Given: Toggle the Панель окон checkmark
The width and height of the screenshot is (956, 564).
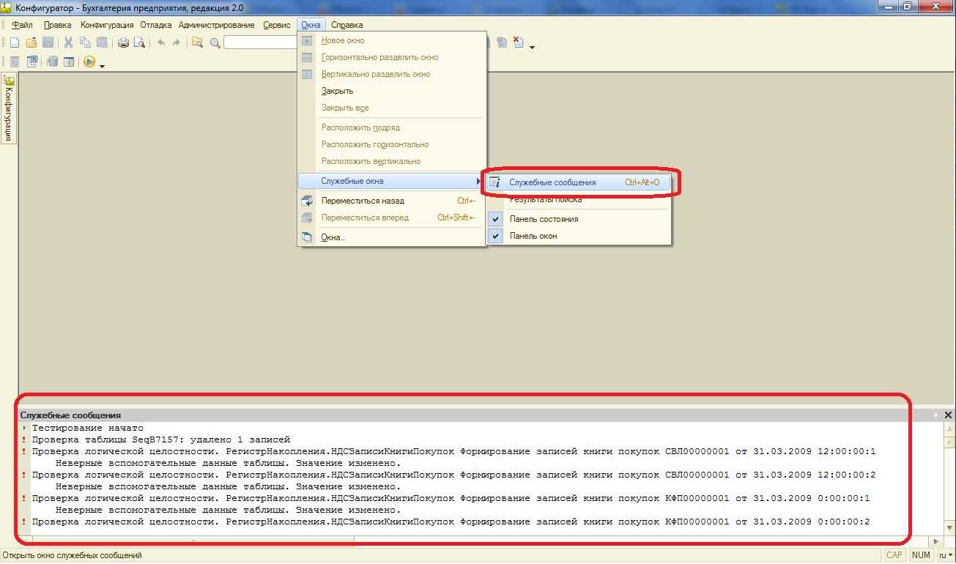Looking at the screenshot, I should point(496,236).
